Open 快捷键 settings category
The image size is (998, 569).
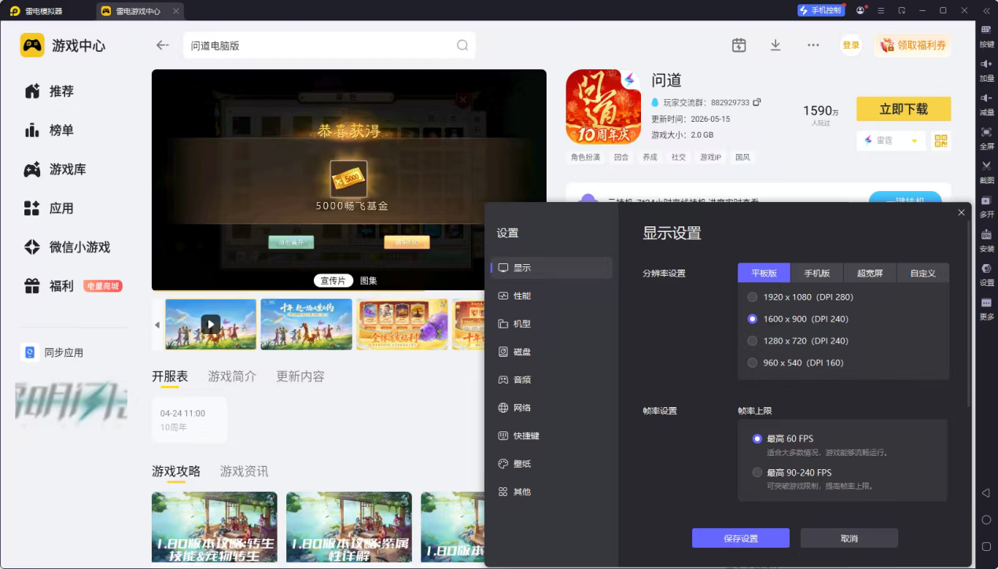click(551, 435)
